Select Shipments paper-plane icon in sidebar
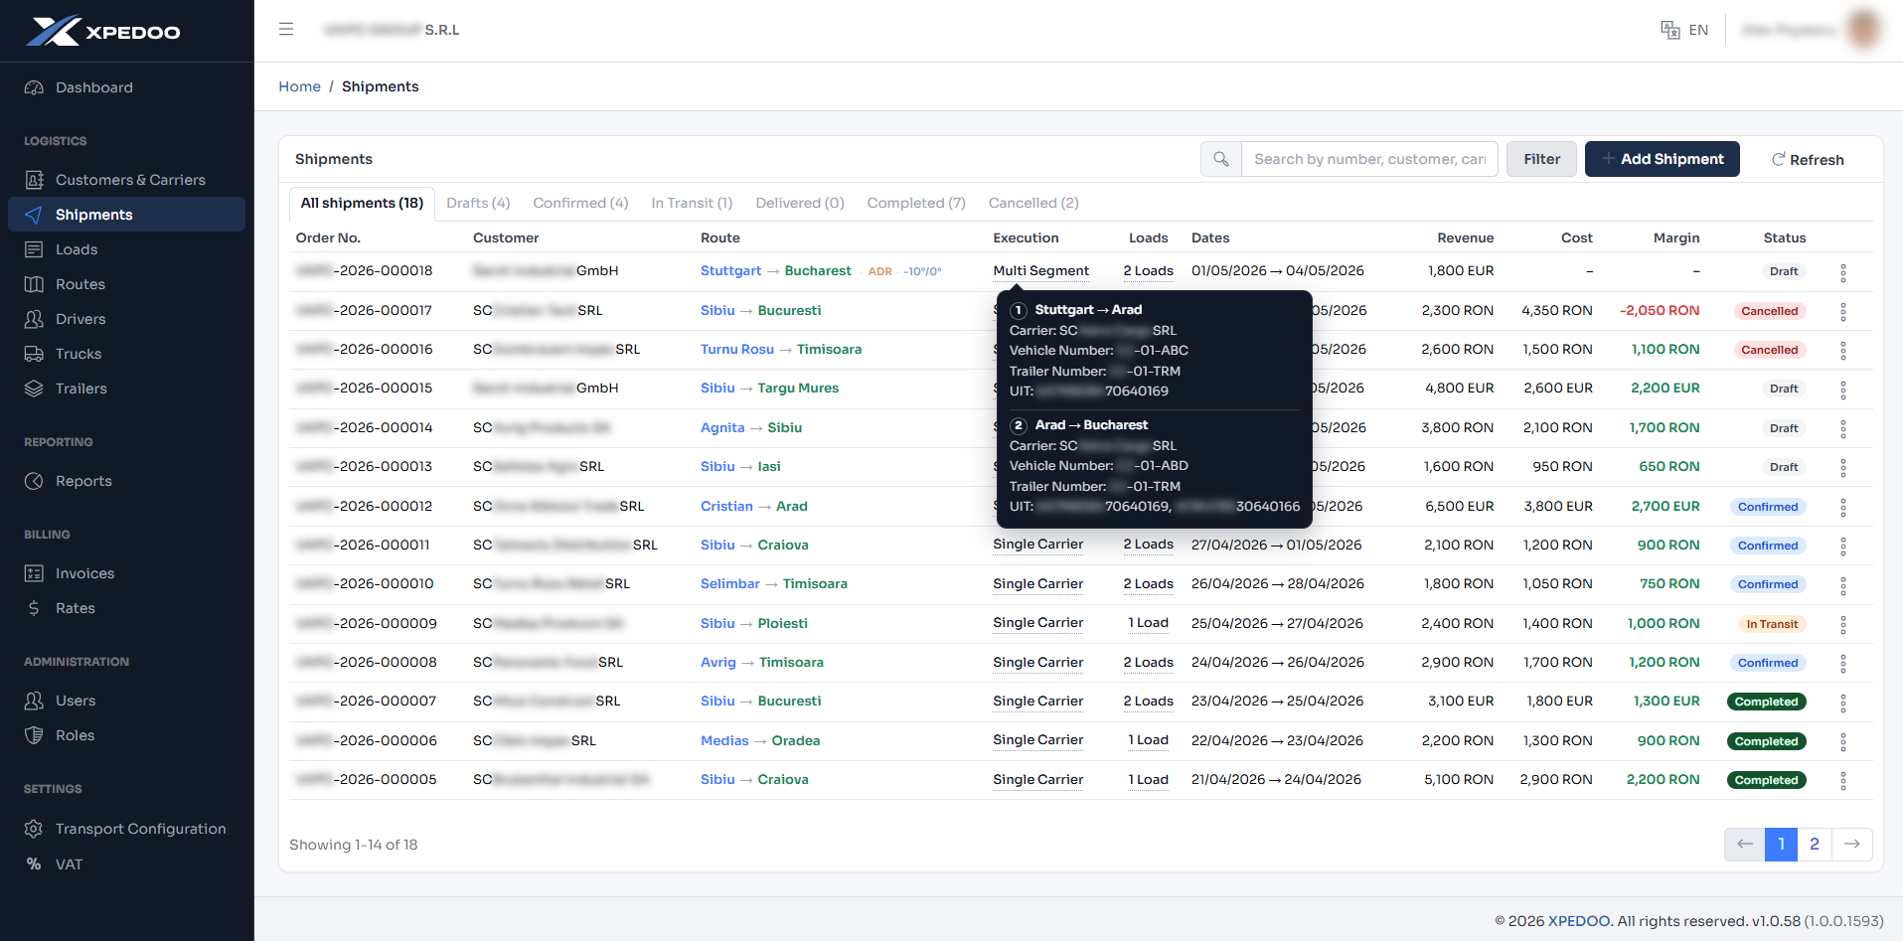Image resolution: width=1903 pixels, height=941 pixels. click(x=34, y=215)
